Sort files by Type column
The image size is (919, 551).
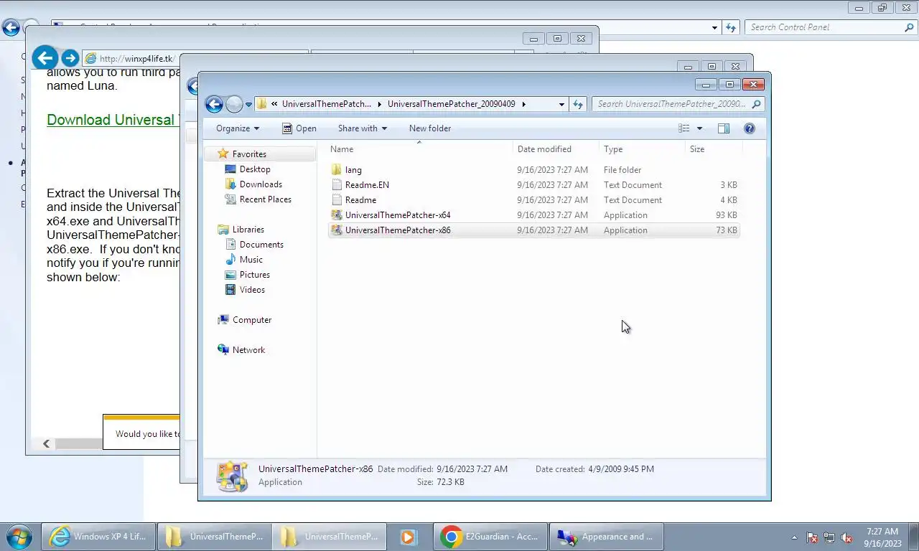643,149
